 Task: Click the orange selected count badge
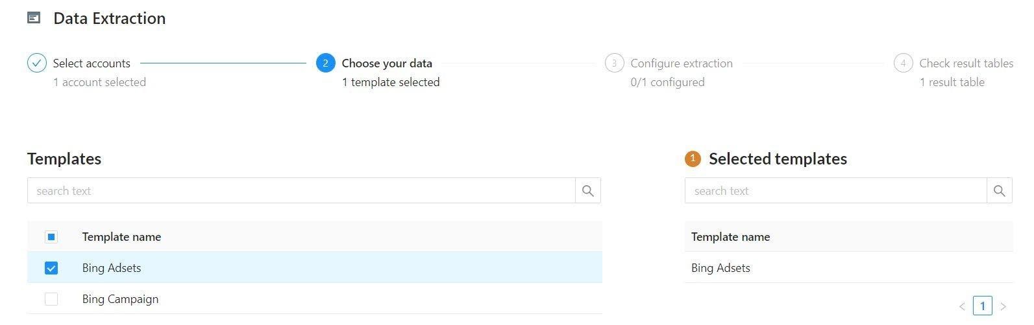[x=693, y=159]
